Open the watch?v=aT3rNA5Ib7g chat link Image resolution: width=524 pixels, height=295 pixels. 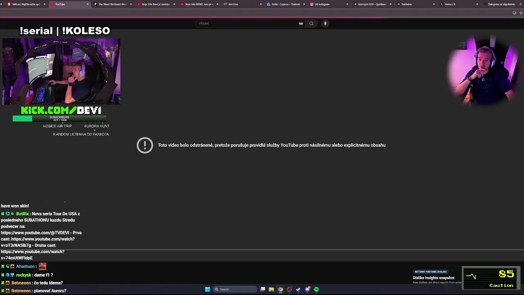(x=38, y=242)
